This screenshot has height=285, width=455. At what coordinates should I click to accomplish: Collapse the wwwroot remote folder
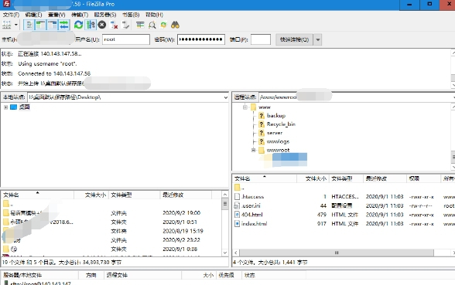(253, 150)
